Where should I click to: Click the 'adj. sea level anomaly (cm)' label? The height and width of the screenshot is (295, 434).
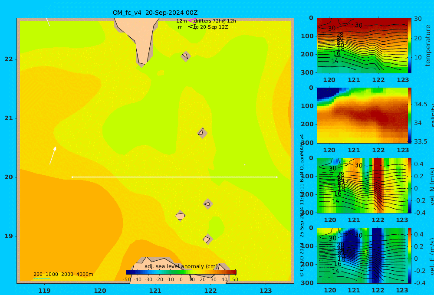pos(181,266)
